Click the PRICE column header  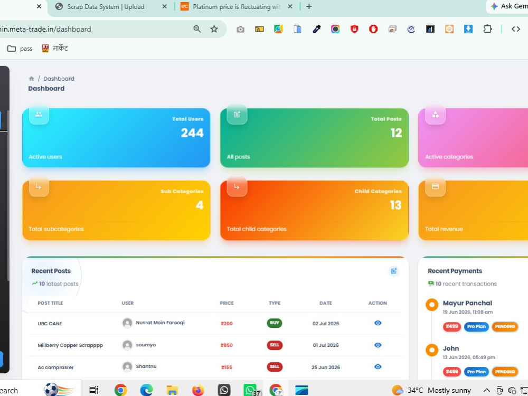(227, 303)
